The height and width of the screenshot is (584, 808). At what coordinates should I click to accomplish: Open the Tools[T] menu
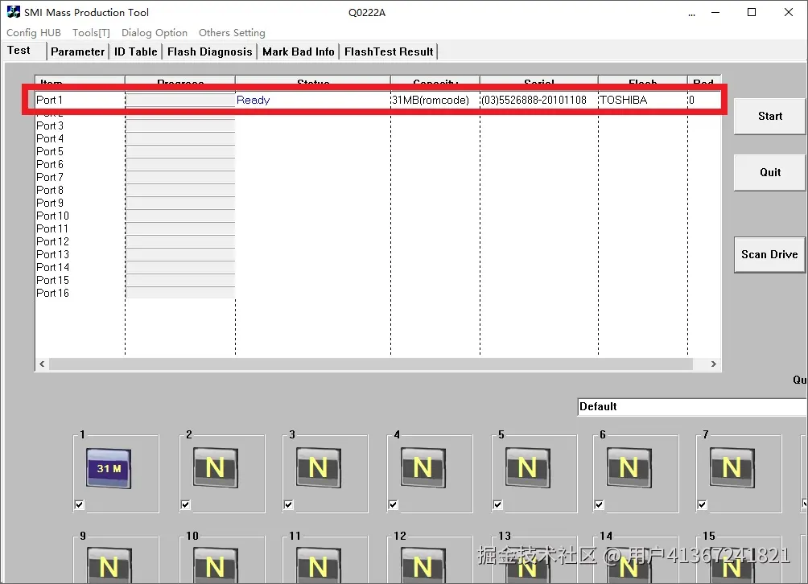91,32
